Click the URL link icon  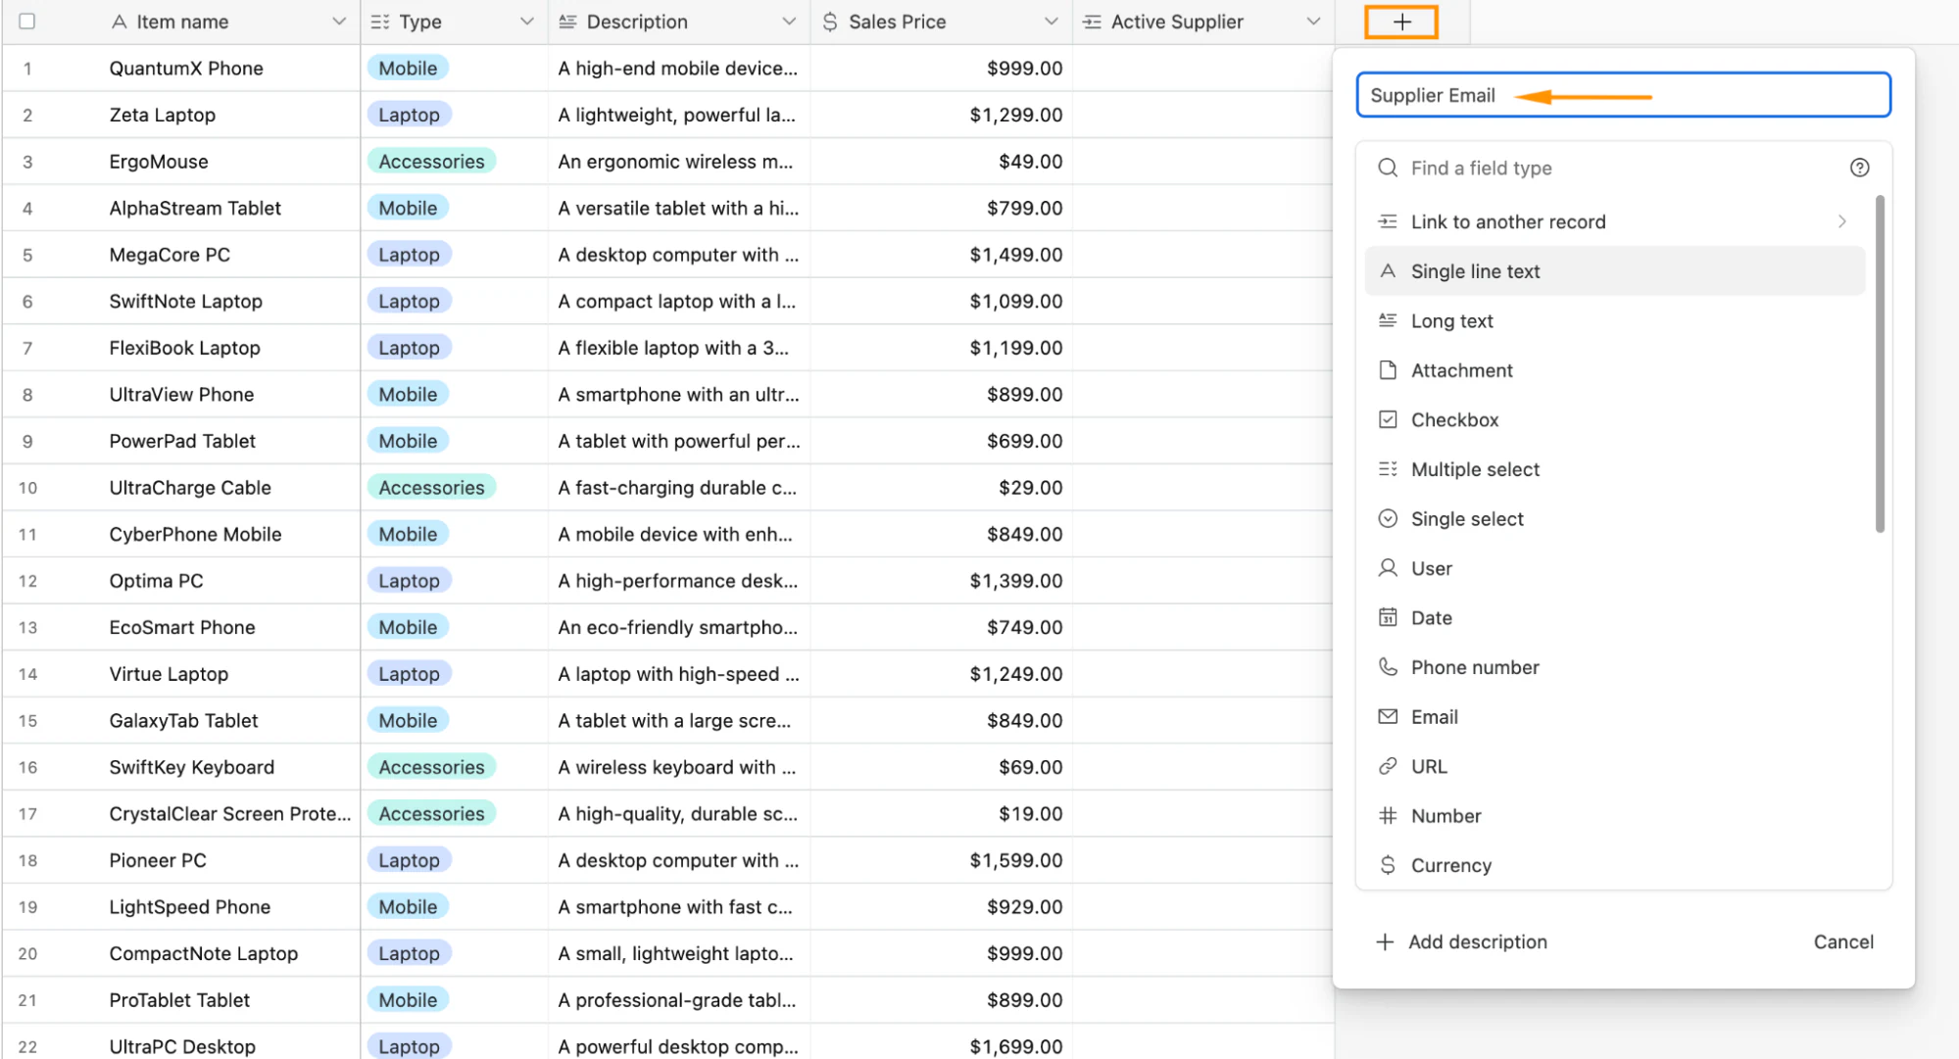tap(1388, 766)
